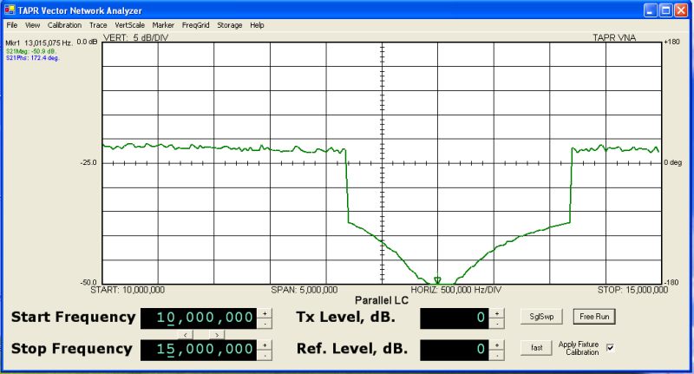Click the Free Run button
The image size is (694, 374).
coord(594,317)
